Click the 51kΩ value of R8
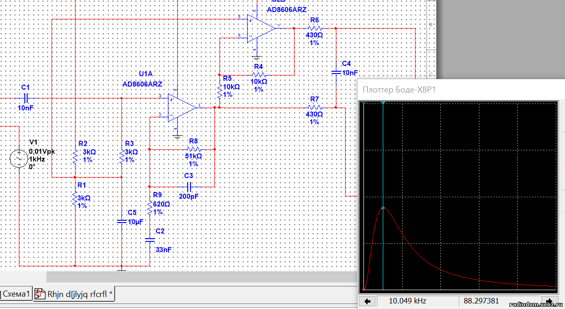This screenshot has width=565, height=309. point(193,156)
